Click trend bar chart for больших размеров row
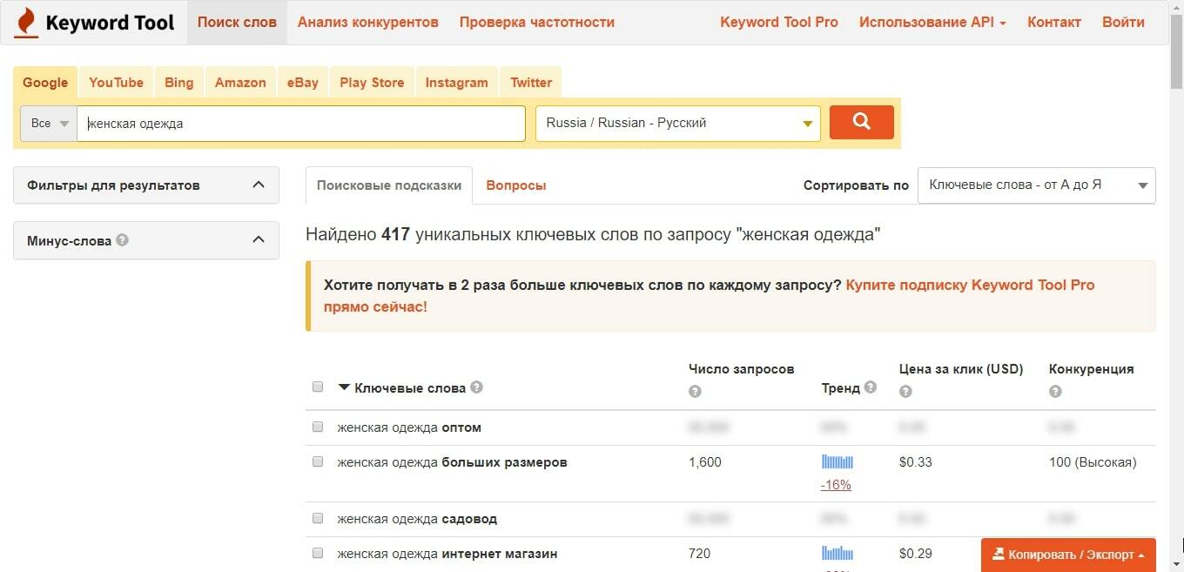The height and width of the screenshot is (572, 1184). pyautogui.click(x=838, y=462)
